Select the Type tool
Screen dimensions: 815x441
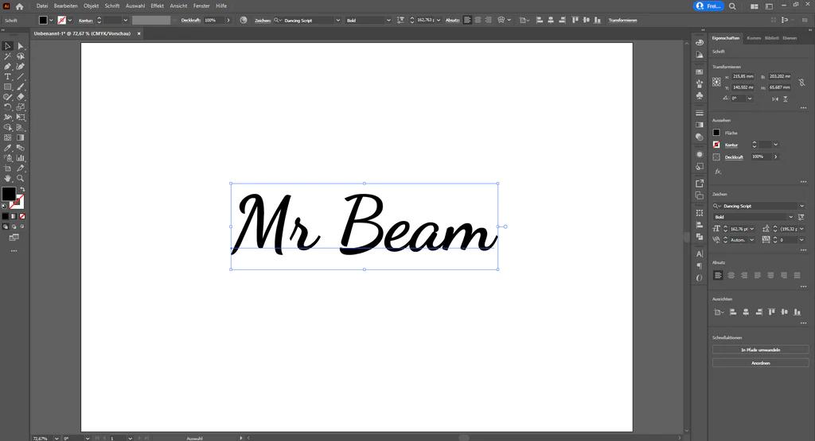click(x=8, y=76)
